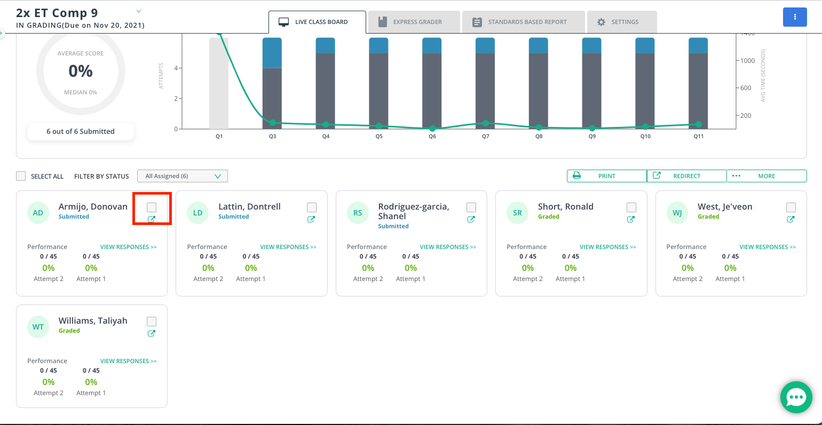Click the Graded status under West, Je'veon
This screenshot has width=822, height=425.
[708, 216]
